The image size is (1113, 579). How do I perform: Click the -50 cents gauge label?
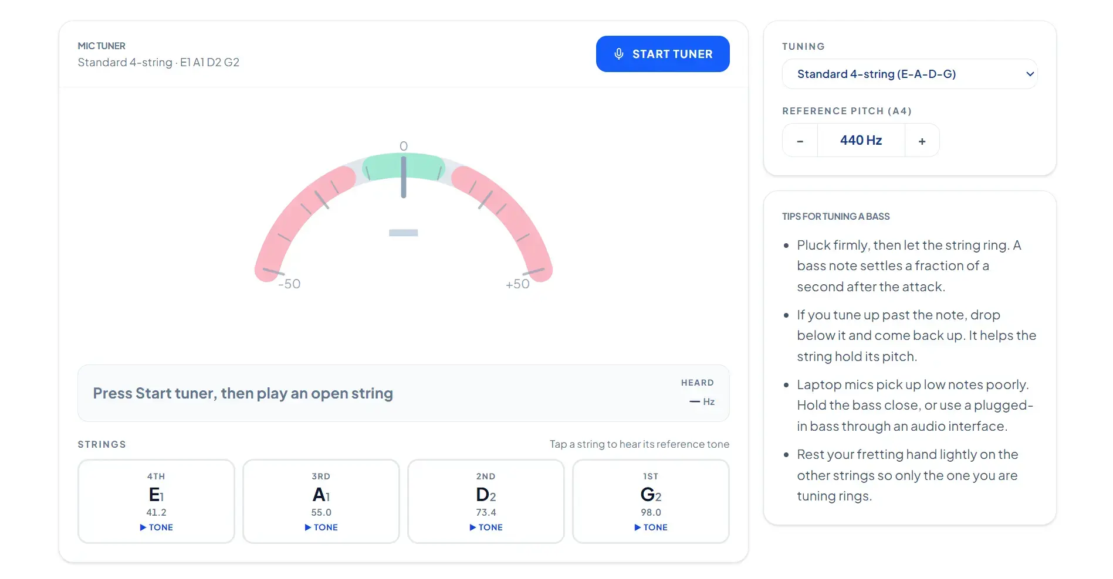pyautogui.click(x=289, y=284)
